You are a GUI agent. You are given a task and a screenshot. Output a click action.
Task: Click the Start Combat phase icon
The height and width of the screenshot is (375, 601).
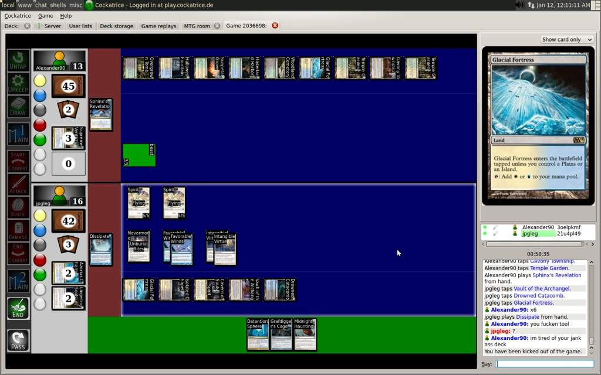click(18, 161)
